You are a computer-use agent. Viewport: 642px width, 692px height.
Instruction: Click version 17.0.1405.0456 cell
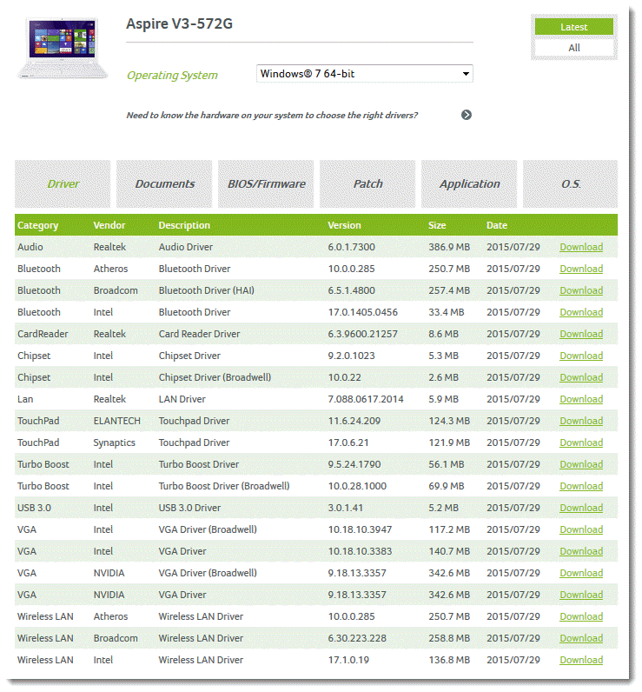click(363, 312)
